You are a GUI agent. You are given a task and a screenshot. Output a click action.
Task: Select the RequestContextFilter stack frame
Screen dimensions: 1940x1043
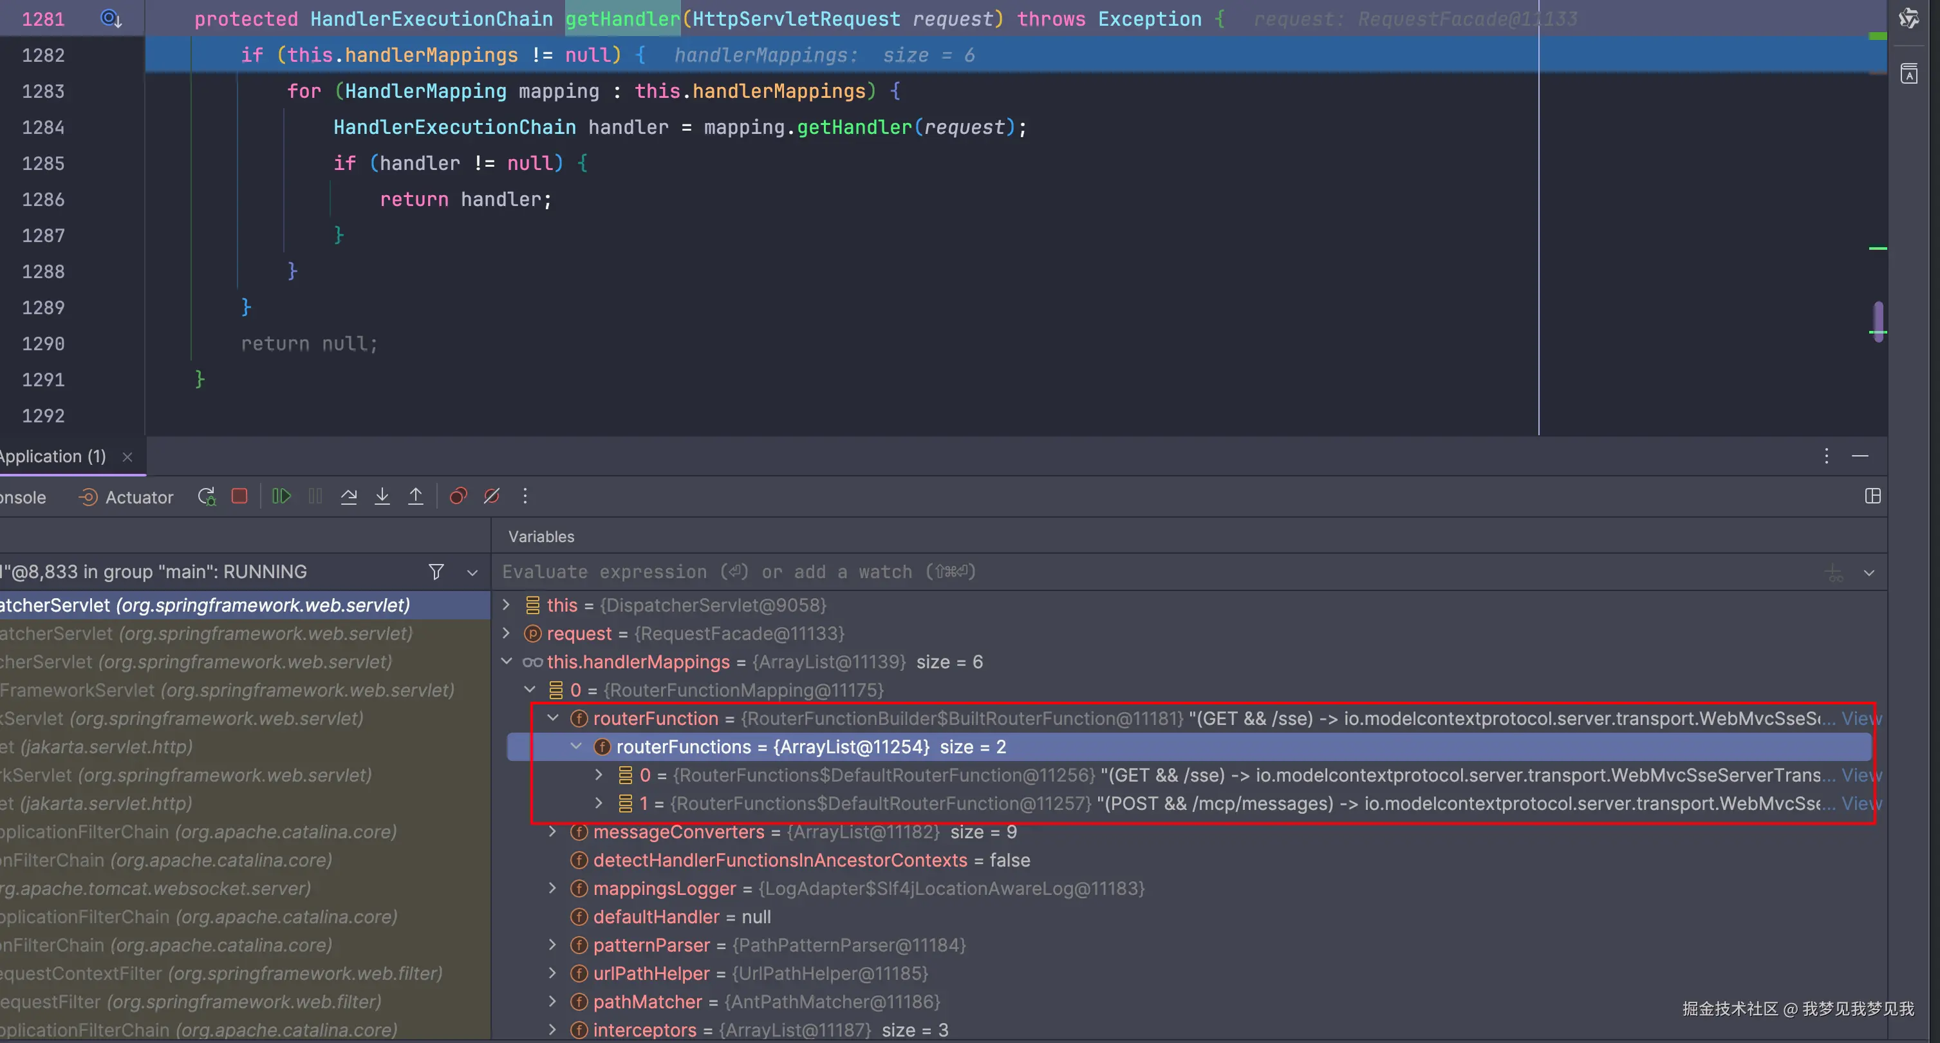tap(245, 973)
